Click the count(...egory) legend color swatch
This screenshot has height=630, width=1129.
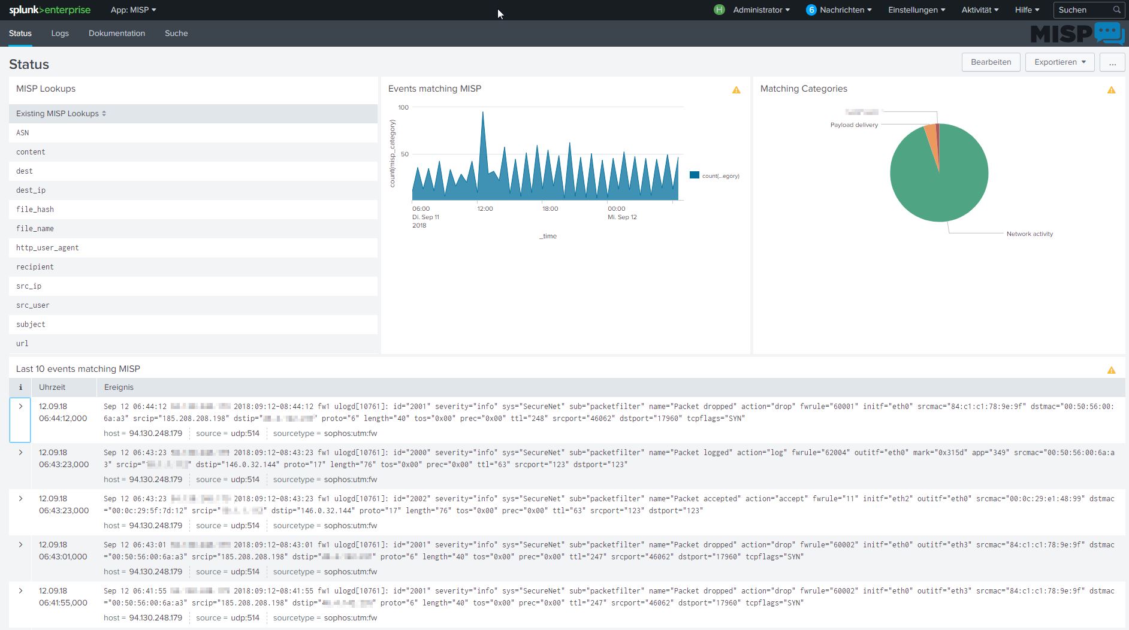pos(694,175)
